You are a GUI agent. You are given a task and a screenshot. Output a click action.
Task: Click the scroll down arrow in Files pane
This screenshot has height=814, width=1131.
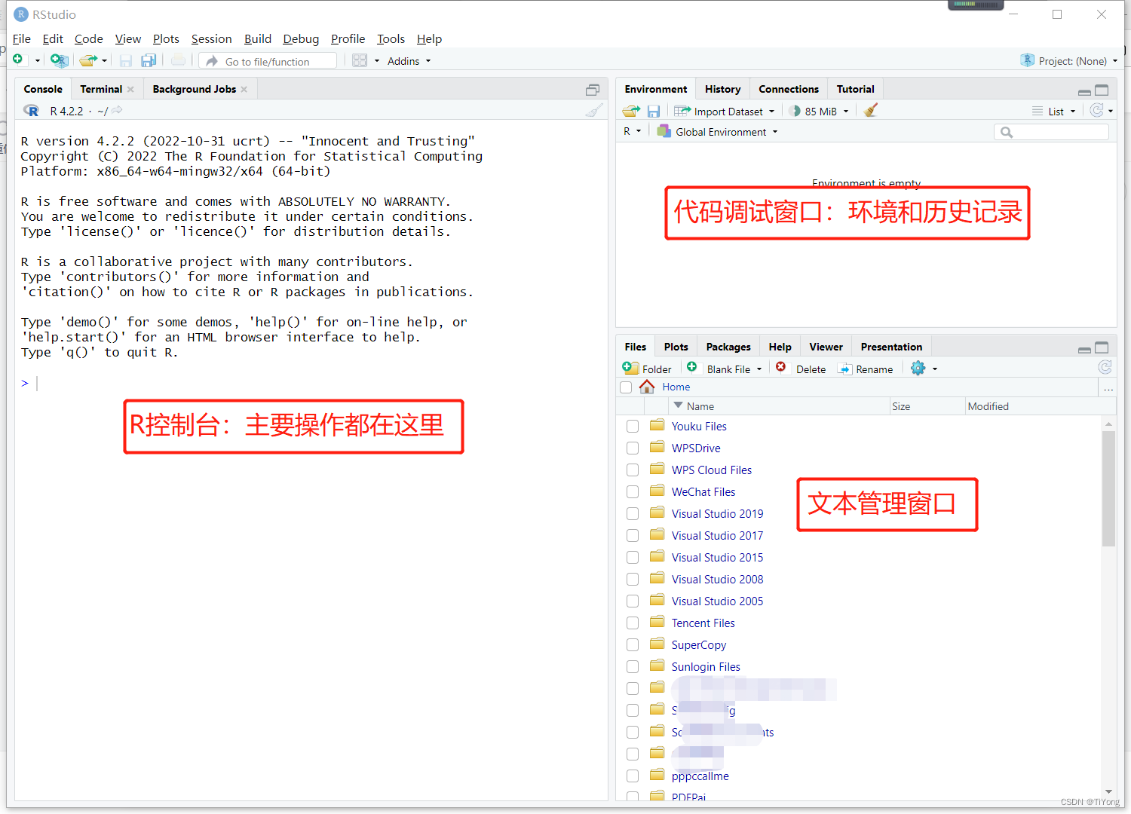[1108, 791]
